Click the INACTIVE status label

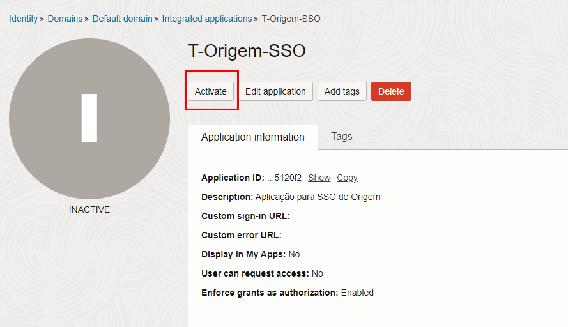[x=89, y=209]
